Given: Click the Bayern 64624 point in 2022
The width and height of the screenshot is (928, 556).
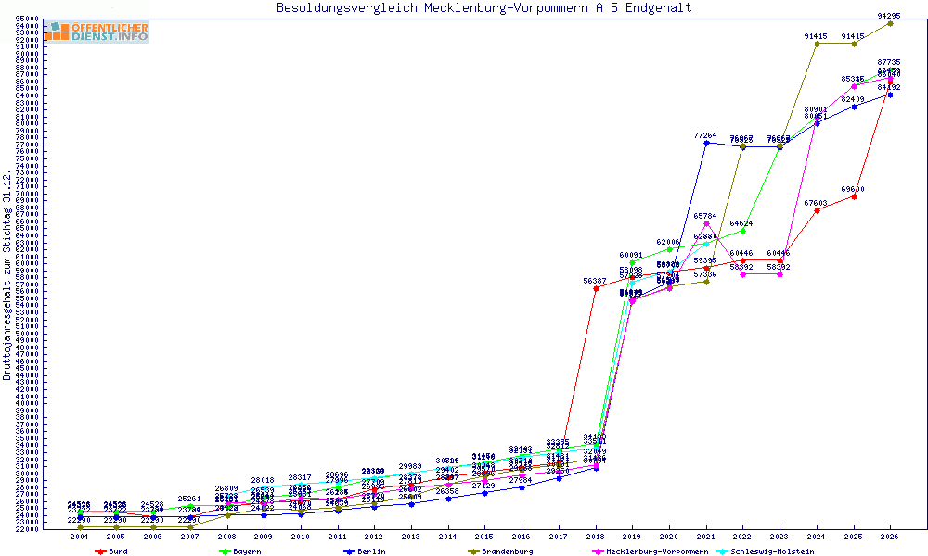Looking at the screenshot, I should 742,231.
